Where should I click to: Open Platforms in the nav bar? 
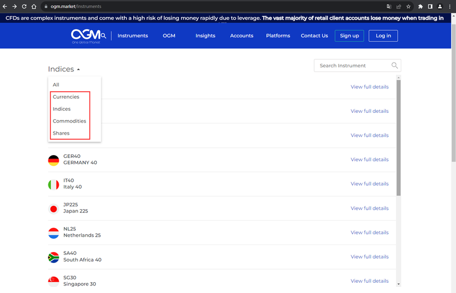pos(278,36)
